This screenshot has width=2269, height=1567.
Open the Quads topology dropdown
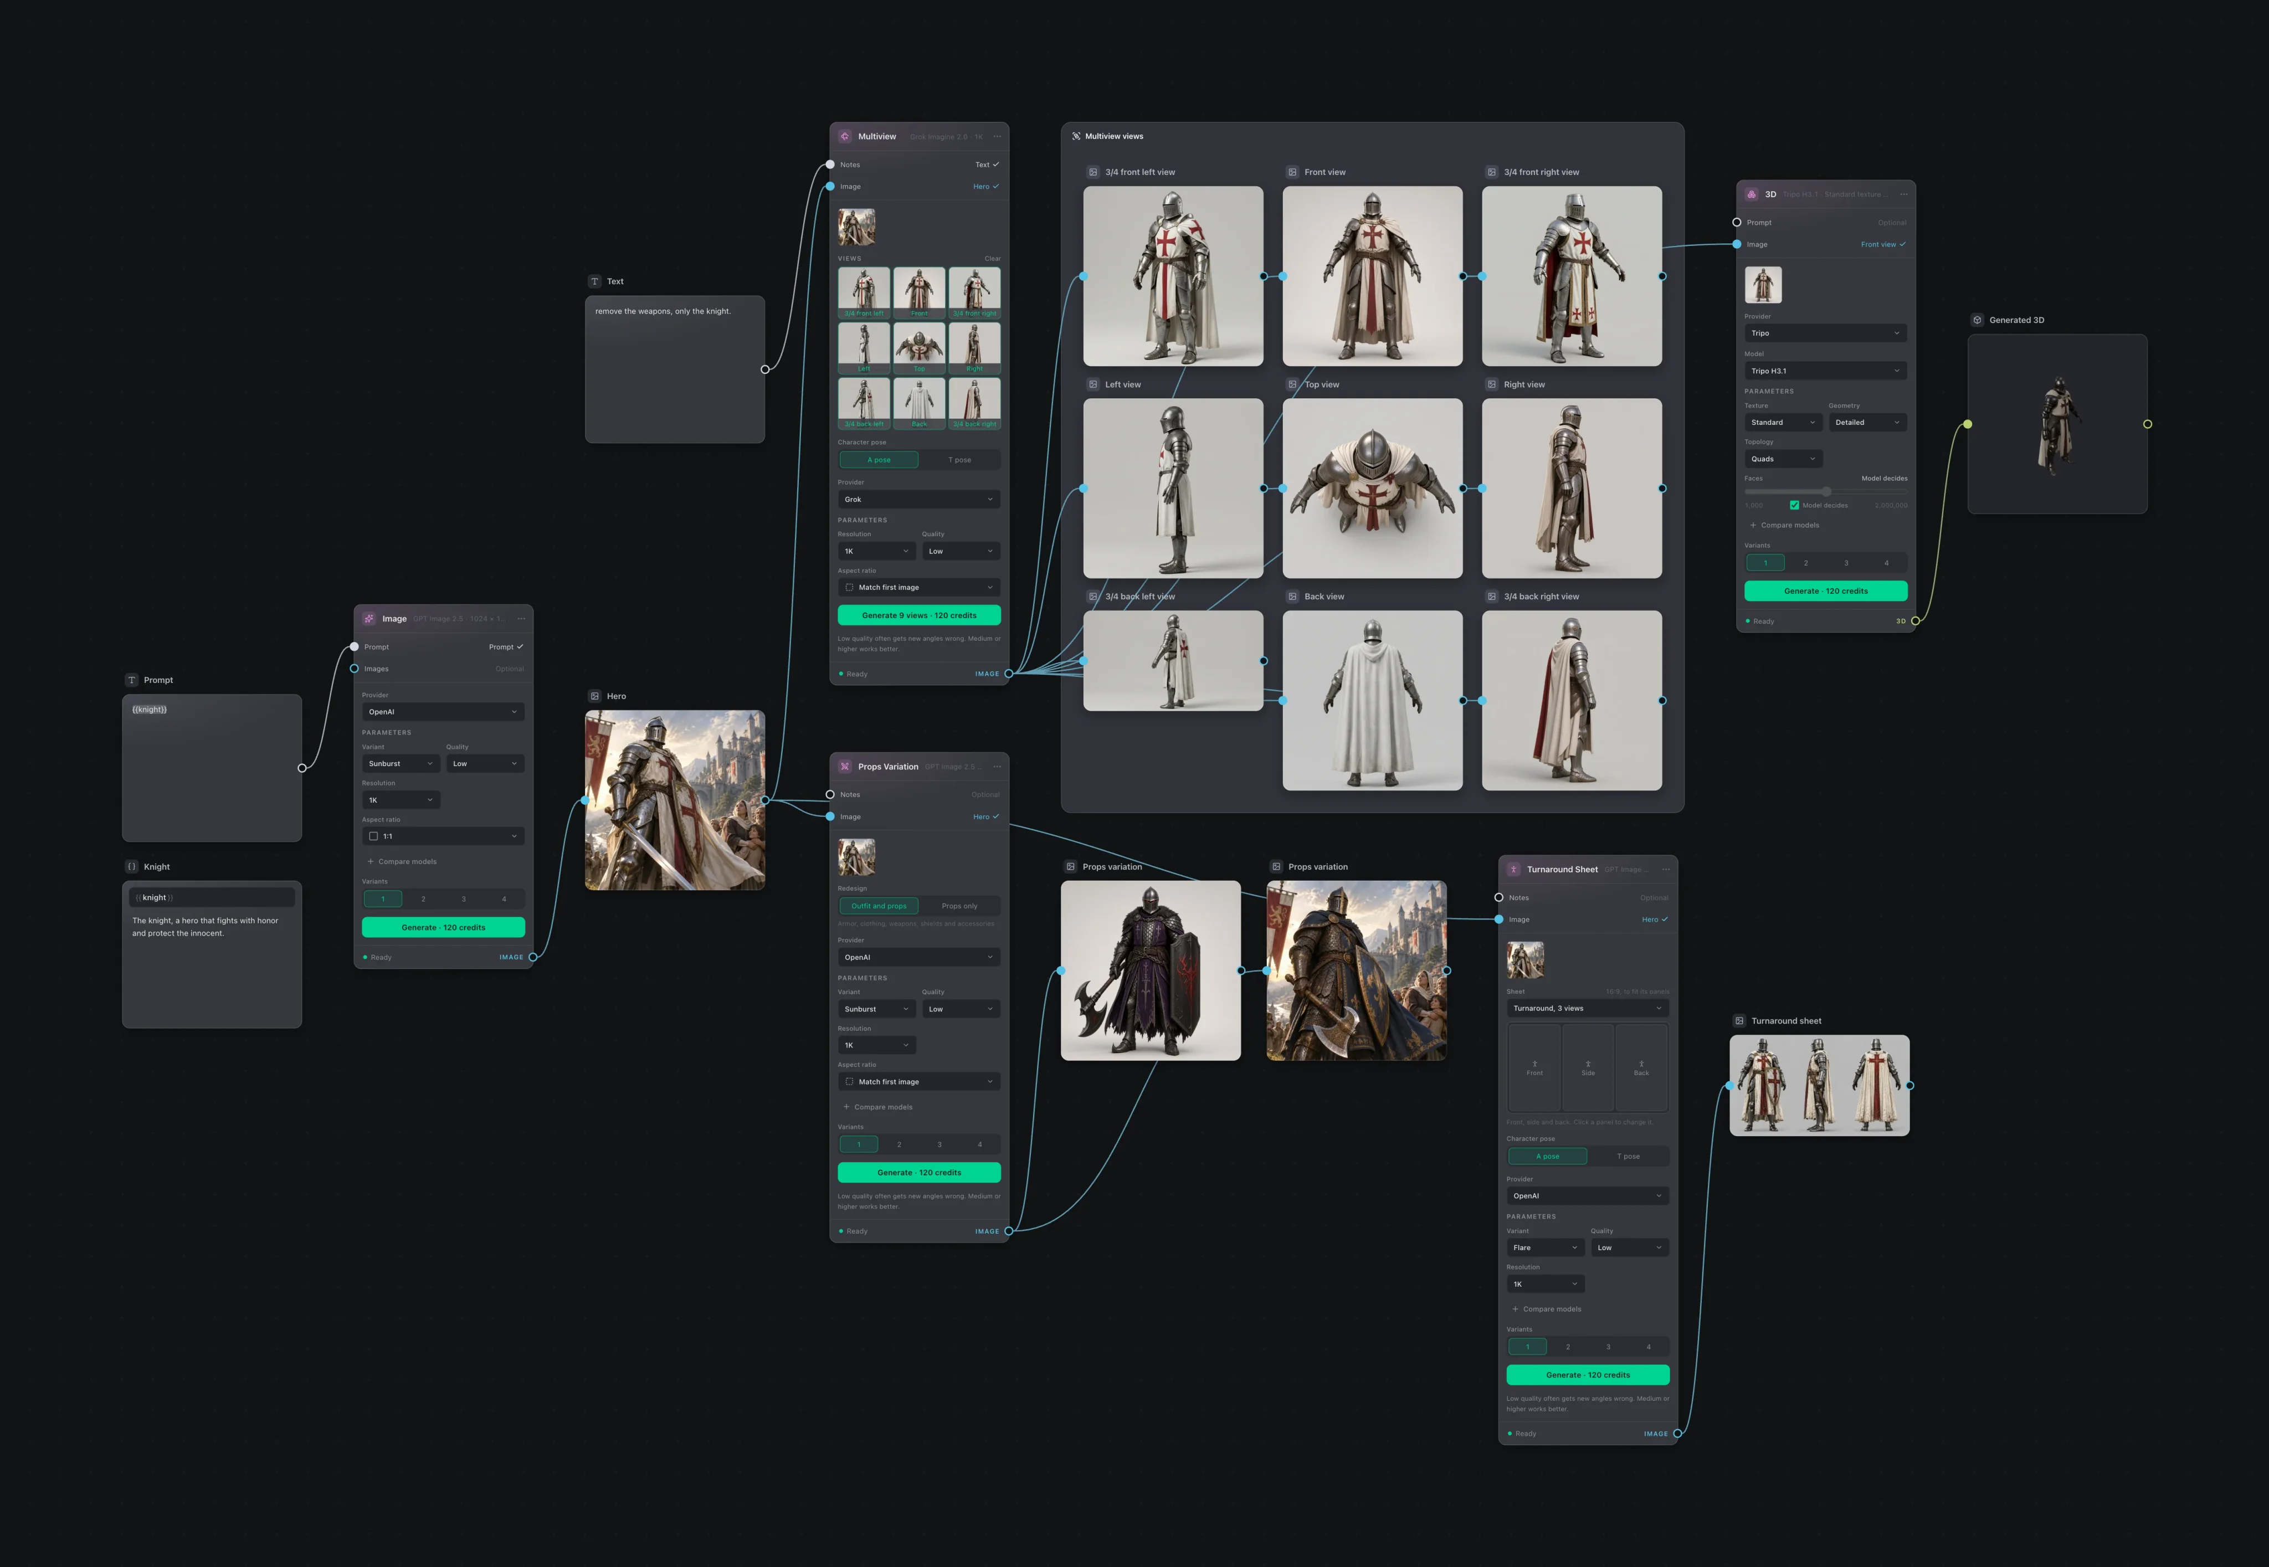[1783, 460]
